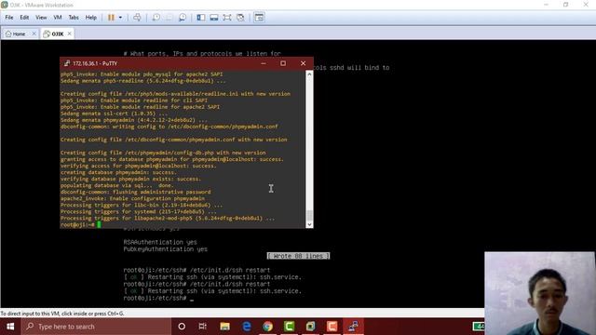Open Task View on the taskbar

click(203, 327)
